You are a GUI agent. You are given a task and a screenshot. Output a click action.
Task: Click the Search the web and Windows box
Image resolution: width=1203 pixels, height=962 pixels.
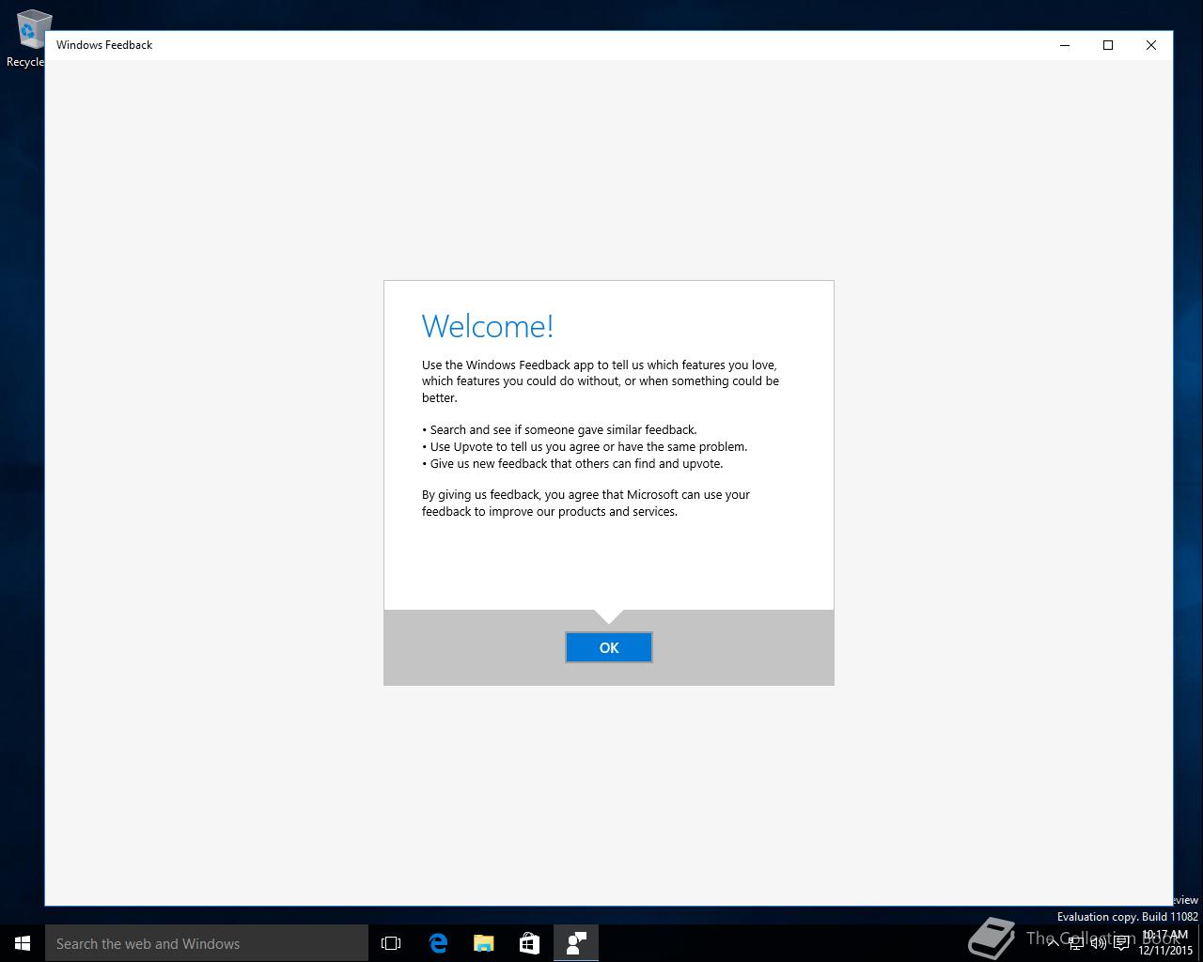point(207,943)
